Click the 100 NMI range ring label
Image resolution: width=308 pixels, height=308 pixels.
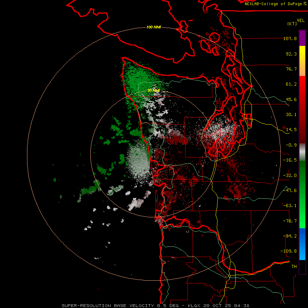[154, 27]
